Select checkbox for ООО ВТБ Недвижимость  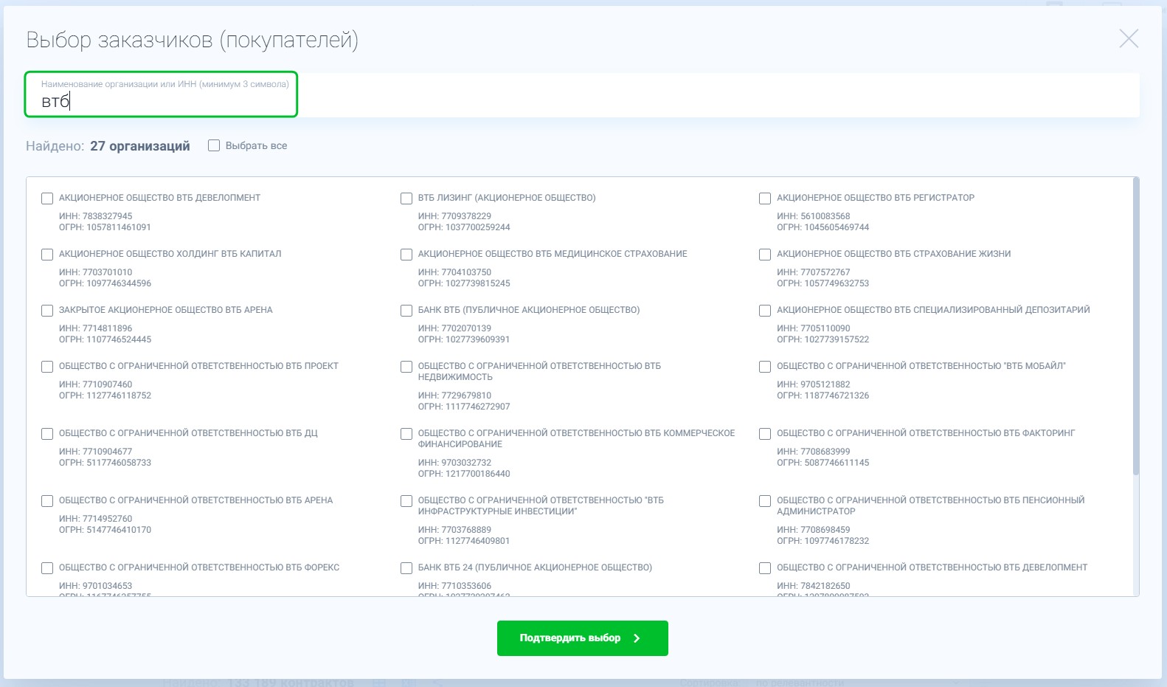click(x=406, y=367)
